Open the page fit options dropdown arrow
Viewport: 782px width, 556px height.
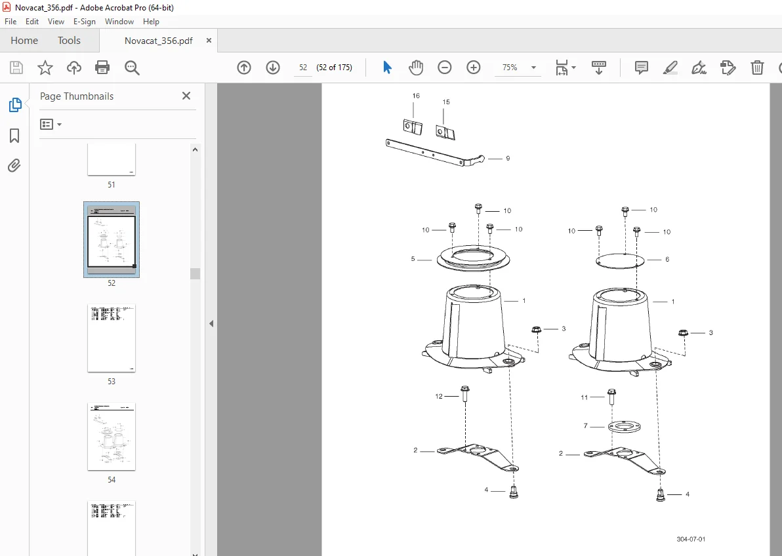(x=574, y=68)
